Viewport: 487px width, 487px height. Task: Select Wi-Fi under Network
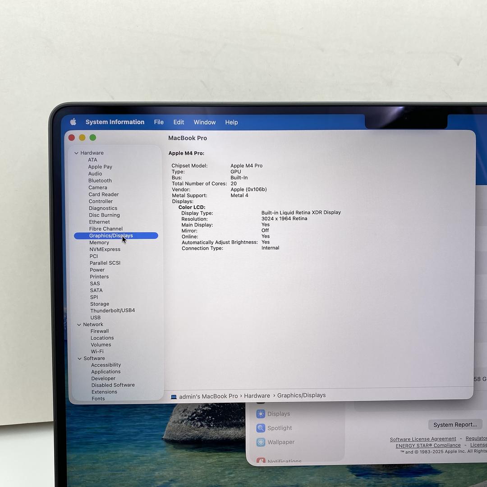click(97, 352)
